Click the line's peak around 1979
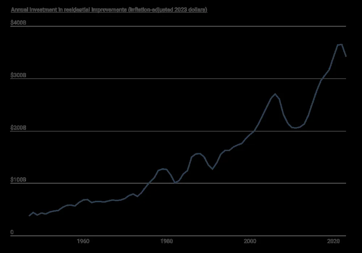 click(163, 169)
